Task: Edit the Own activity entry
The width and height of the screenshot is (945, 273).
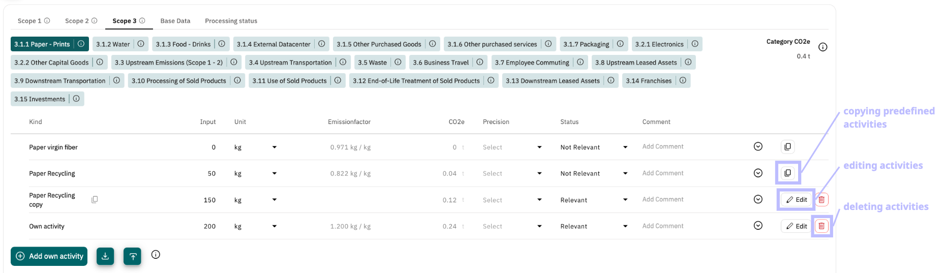Action: [x=796, y=226]
